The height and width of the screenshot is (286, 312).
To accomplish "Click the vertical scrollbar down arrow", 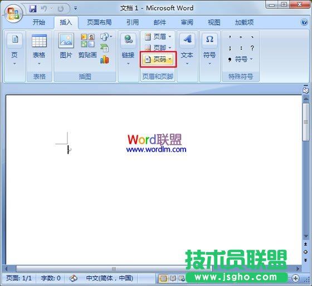I will click(306, 236).
